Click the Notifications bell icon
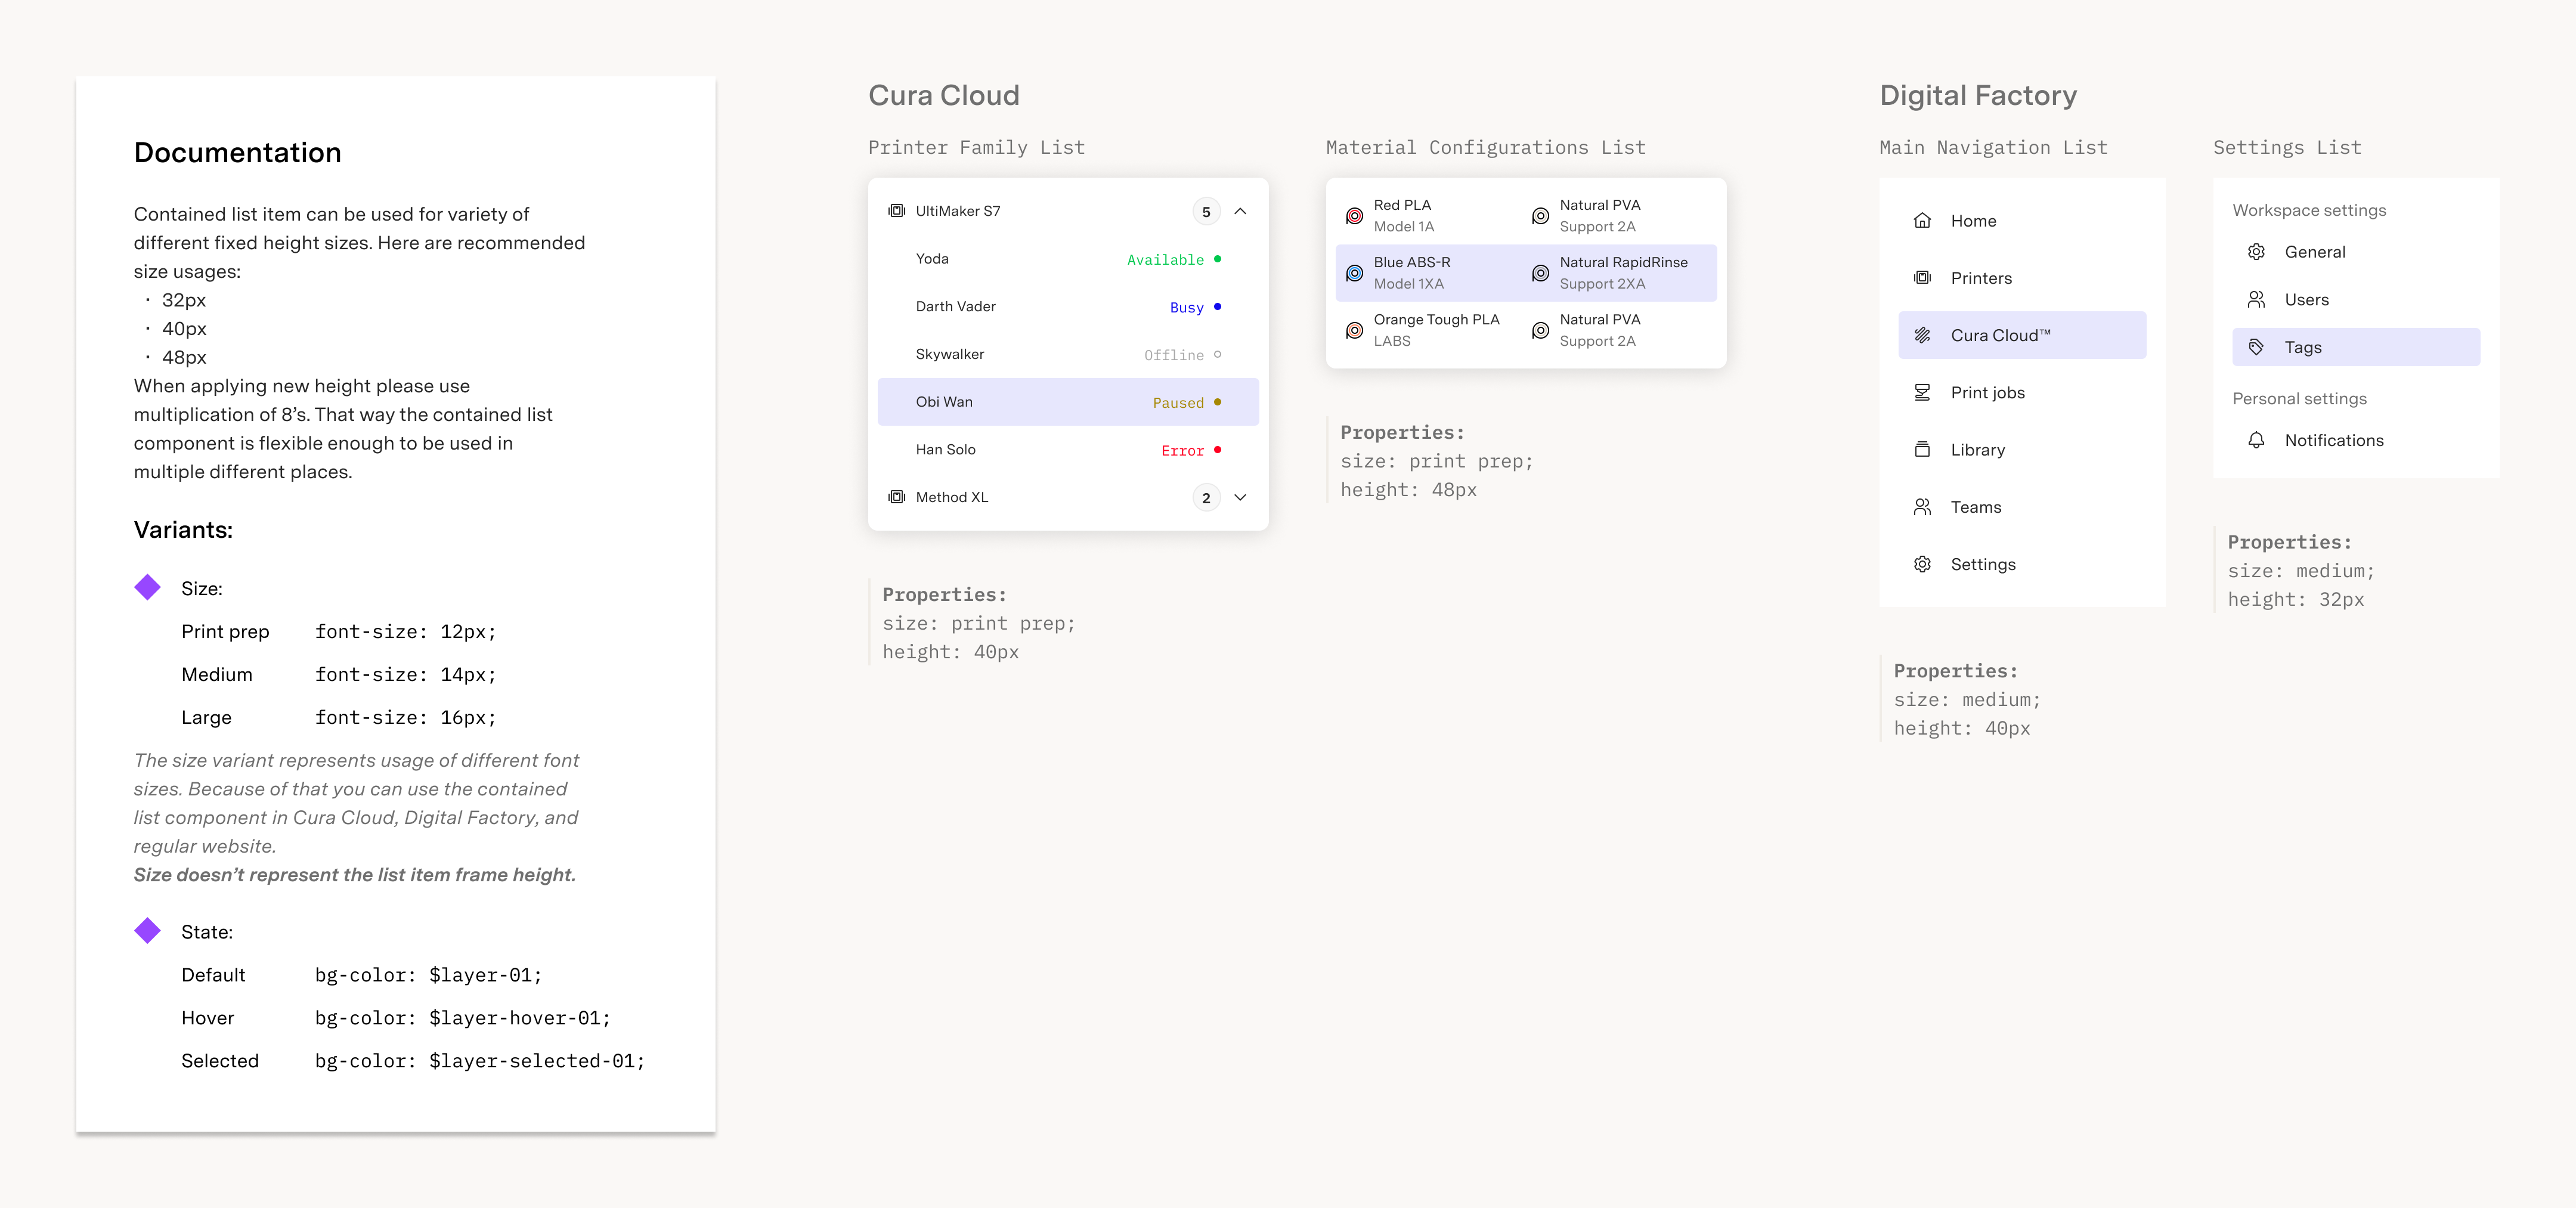2576x1208 pixels. click(x=2256, y=440)
